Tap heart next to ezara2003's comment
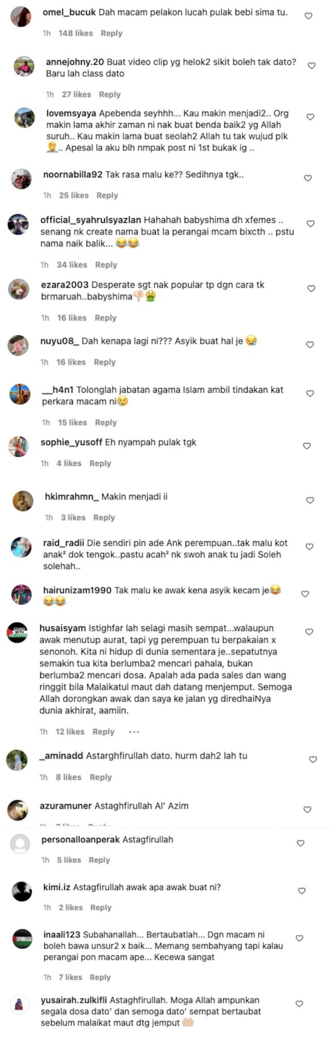This screenshot has height=1038, width=334. pos(311,288)
